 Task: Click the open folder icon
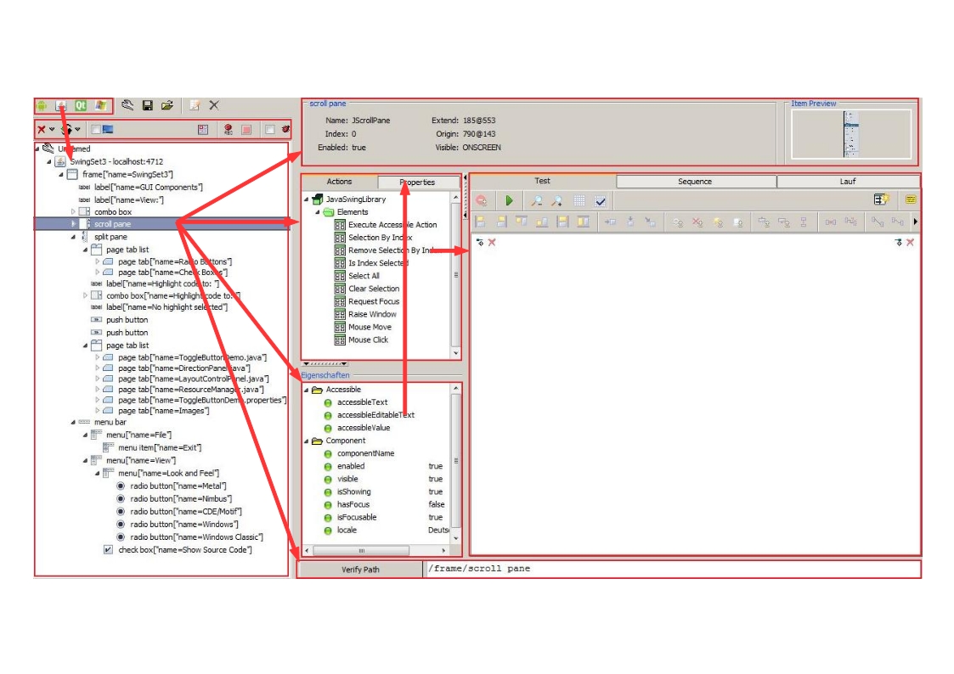(x=167, y=105)
